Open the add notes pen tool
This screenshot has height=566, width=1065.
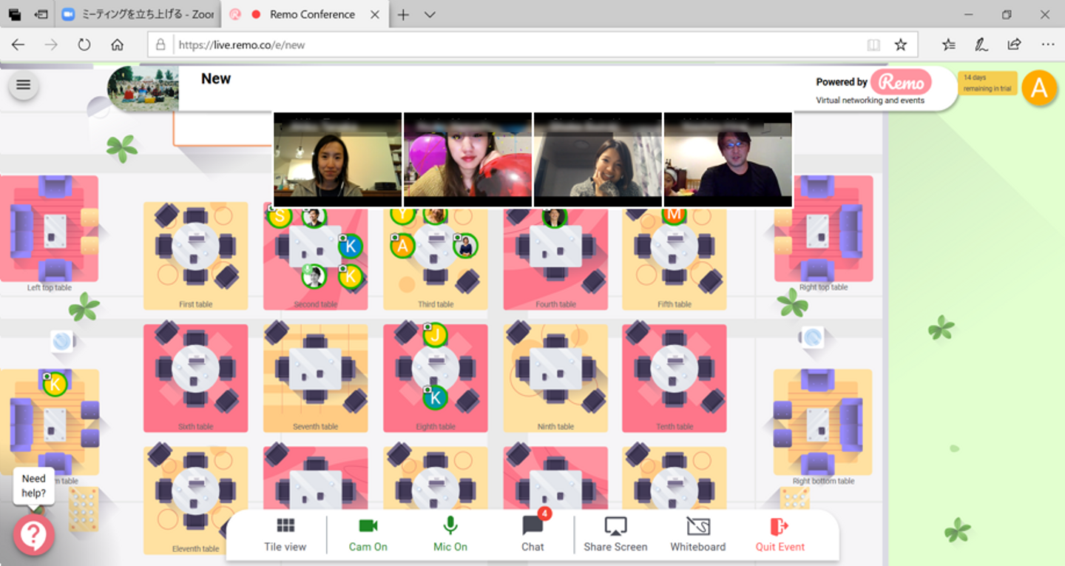point(981,45)
